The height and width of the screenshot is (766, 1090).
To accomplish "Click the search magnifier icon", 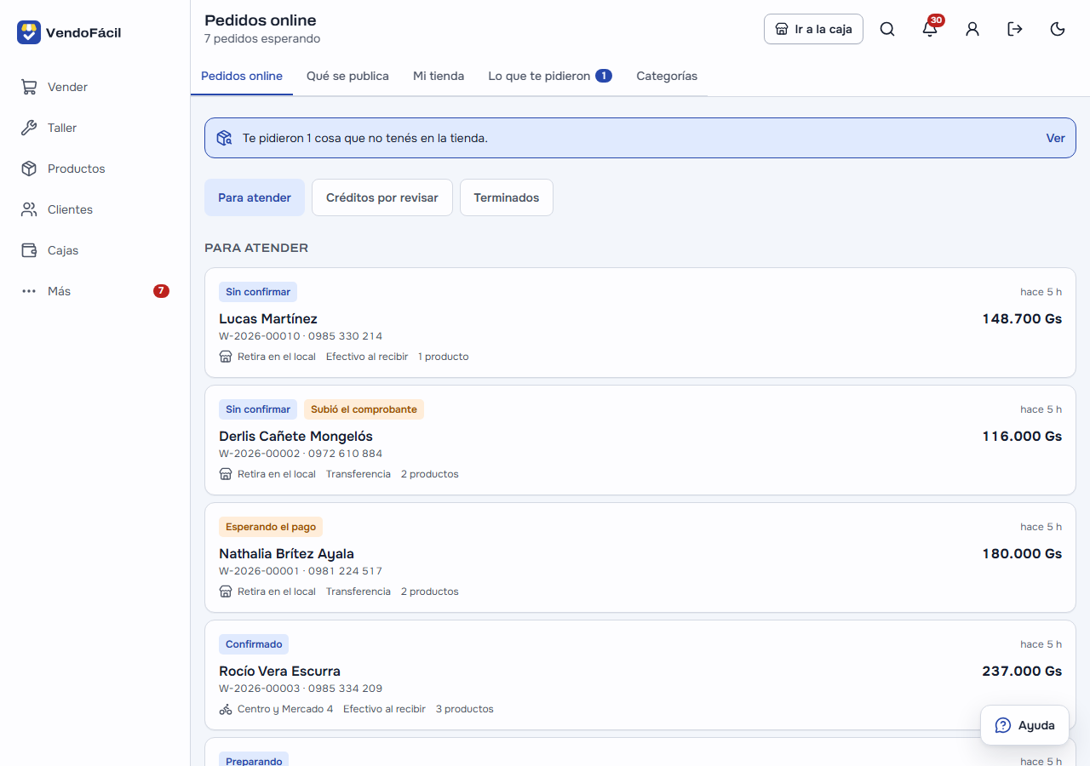I will (x=887, y=29).
